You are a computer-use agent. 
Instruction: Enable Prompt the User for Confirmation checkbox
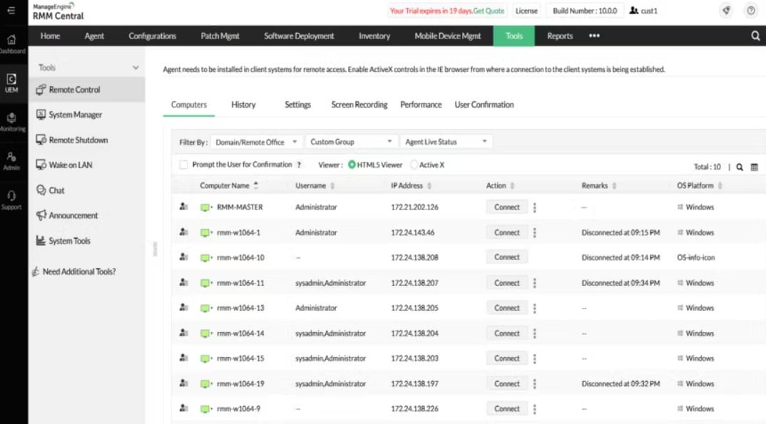pos(184,165)
